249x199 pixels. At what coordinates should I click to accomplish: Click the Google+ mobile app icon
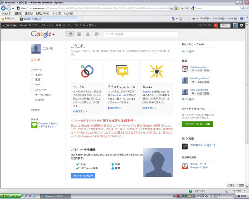click(185, 147)
